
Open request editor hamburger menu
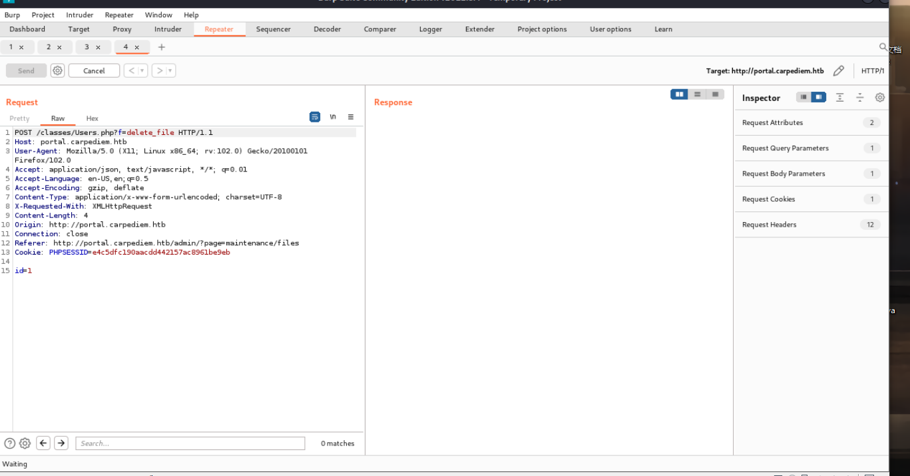[x=351, y=117]
